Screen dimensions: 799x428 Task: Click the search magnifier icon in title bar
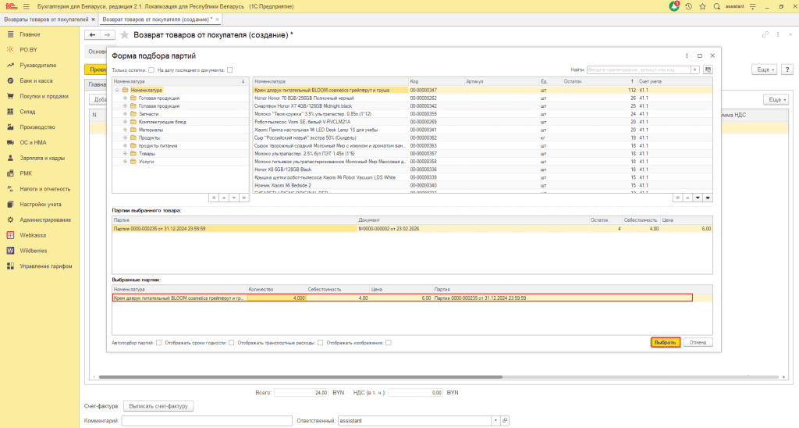716,6
